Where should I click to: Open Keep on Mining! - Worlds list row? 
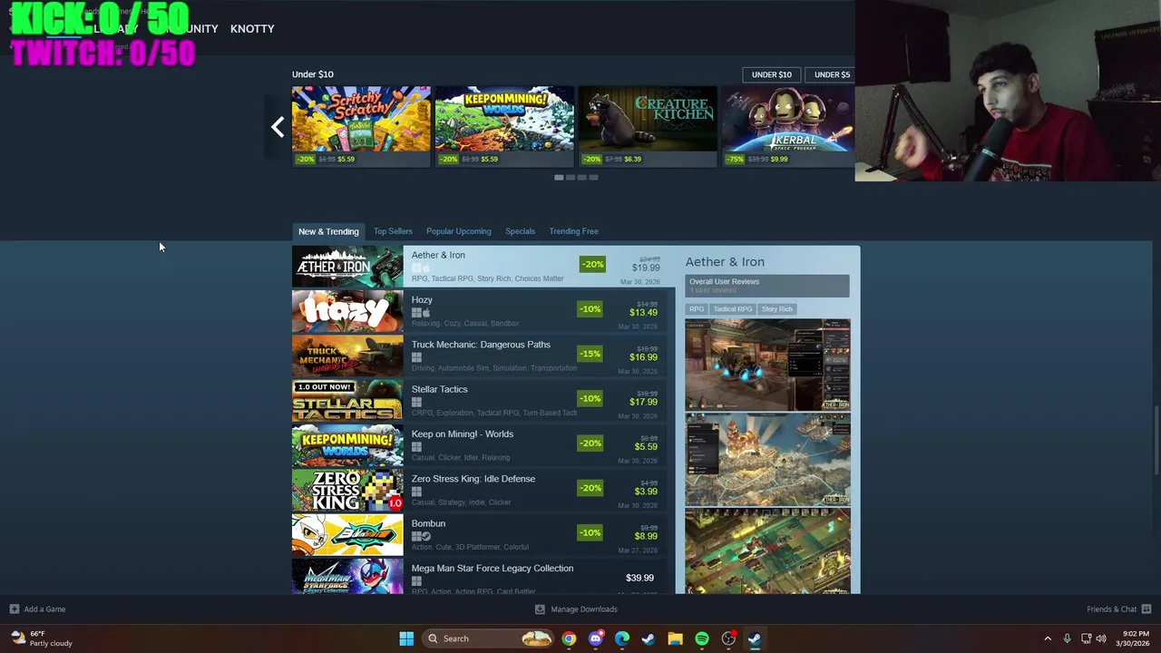point(483,445)
